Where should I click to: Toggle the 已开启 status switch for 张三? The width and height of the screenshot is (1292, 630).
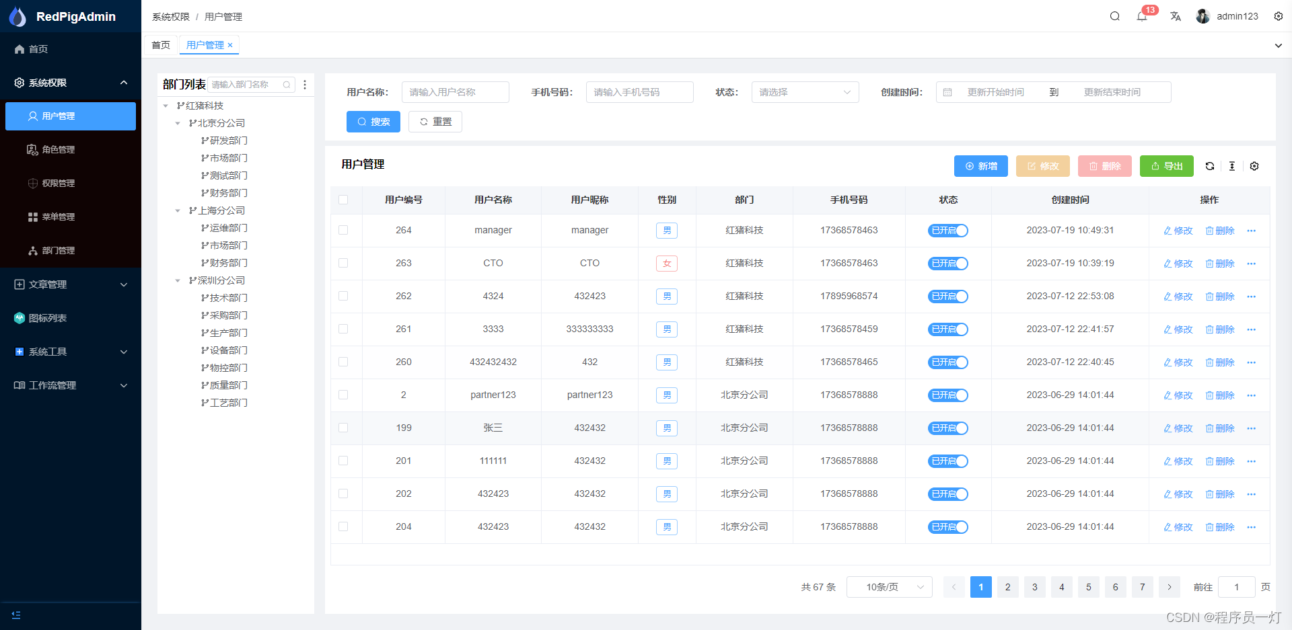coord(948,428)
